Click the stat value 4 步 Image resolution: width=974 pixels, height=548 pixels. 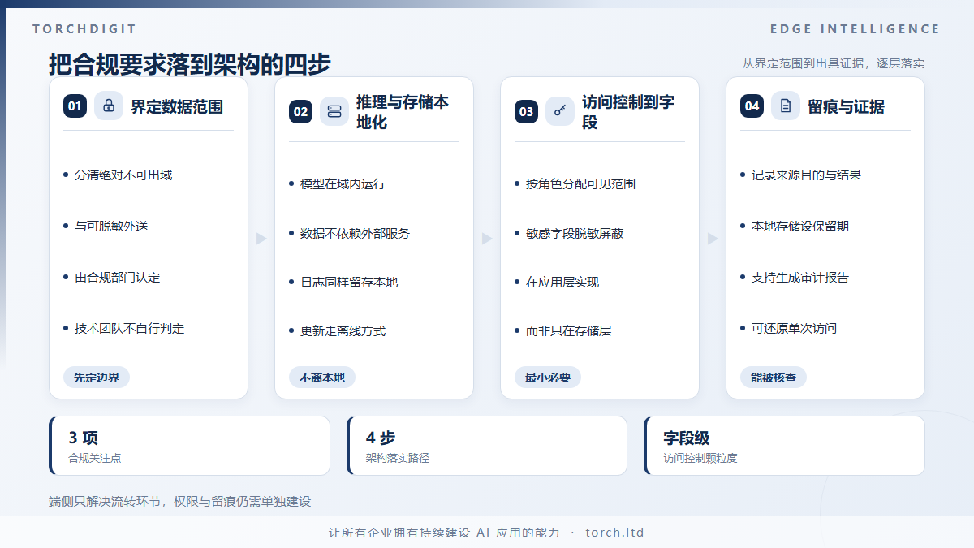(x=381, y=438)
